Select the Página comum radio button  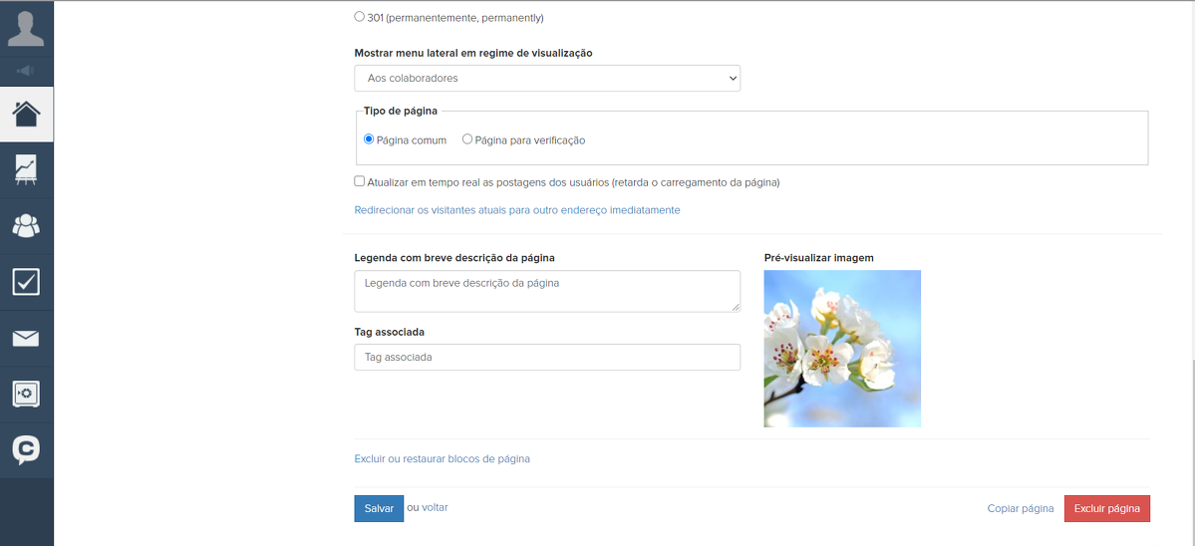pos(369,139)
